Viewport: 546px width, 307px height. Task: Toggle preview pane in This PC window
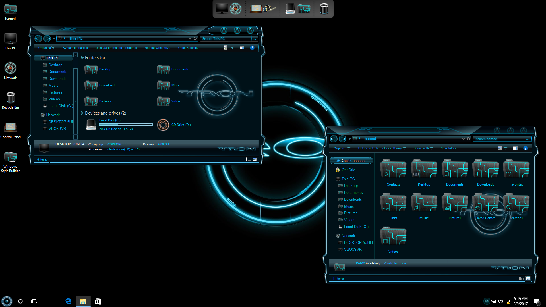(242, 48)
